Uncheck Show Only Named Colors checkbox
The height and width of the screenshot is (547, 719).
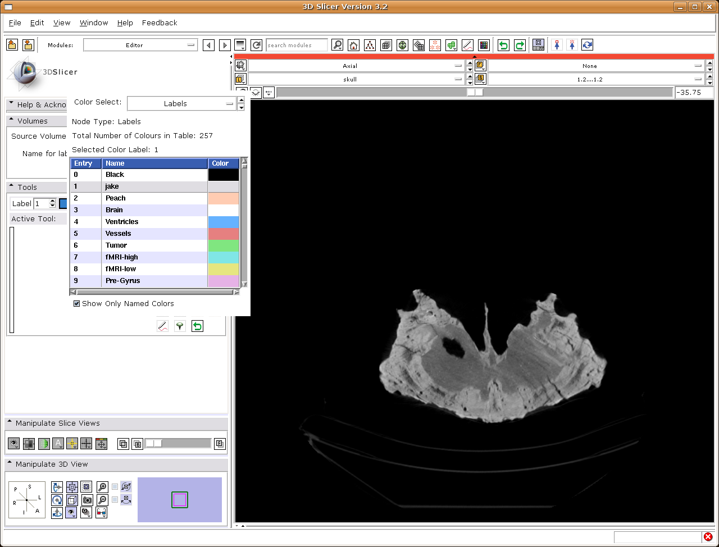click(77, 304)
